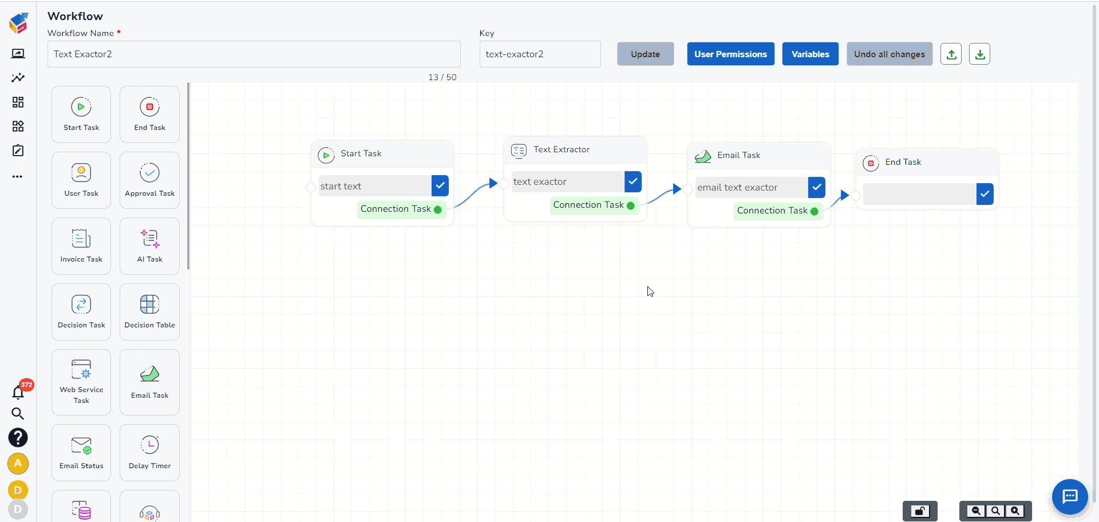Zoom in on the canvas
This screenshot has height=522, width=1099.
1015,511
